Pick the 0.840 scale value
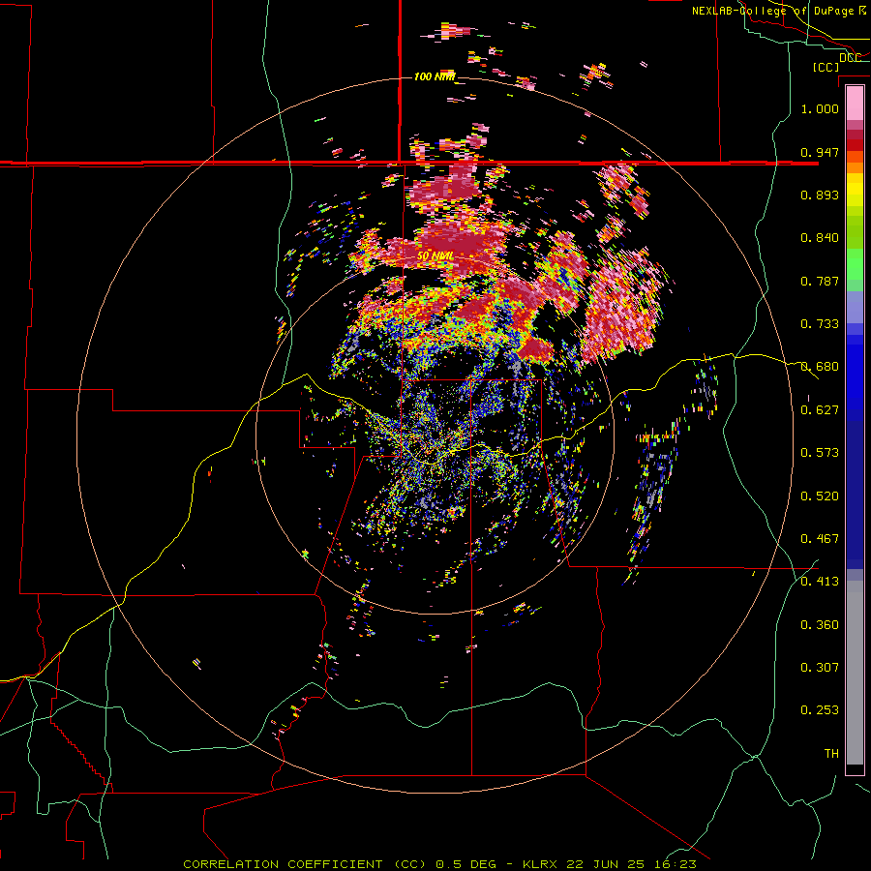 click(x=820, y=238)
